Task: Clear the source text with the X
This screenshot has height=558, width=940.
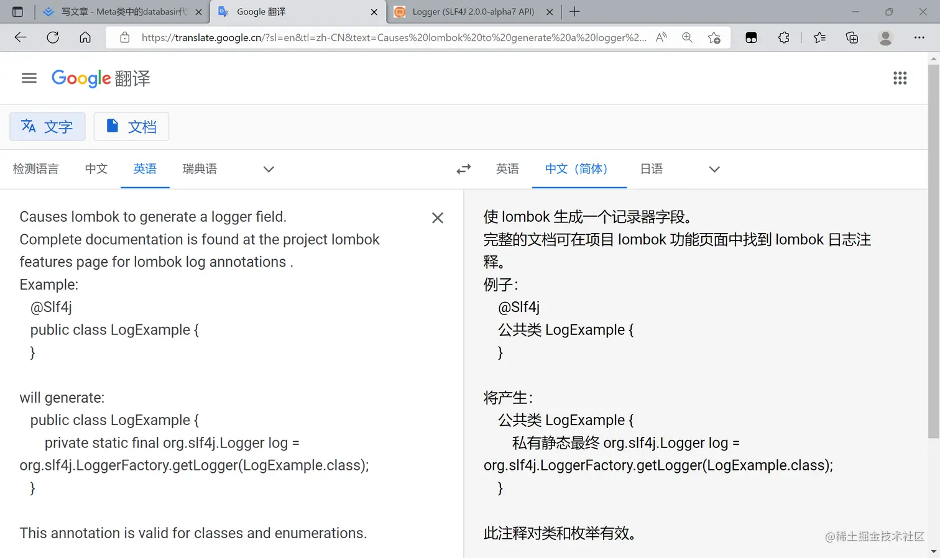Action: (438, 217)
